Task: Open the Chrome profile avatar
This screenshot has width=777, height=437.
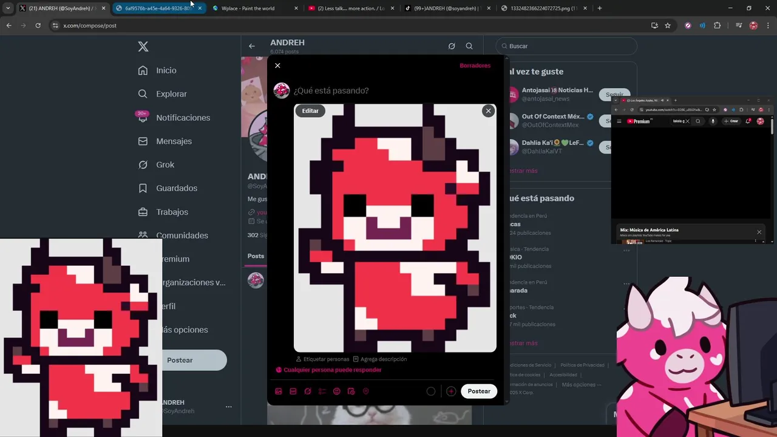Action: pos(753,25)
